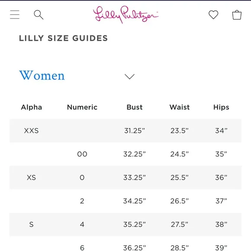Open the wishlist heart icon

click(x=213, y=15)
